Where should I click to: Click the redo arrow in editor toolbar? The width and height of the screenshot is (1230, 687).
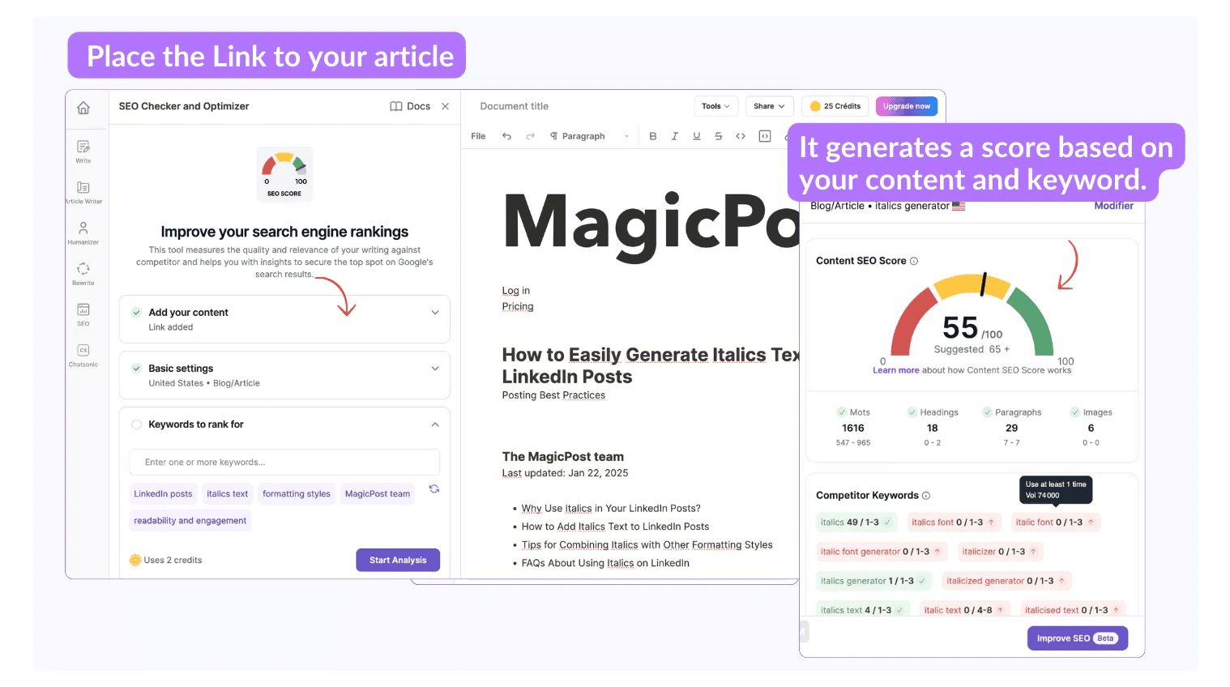[x=531, y=136]
